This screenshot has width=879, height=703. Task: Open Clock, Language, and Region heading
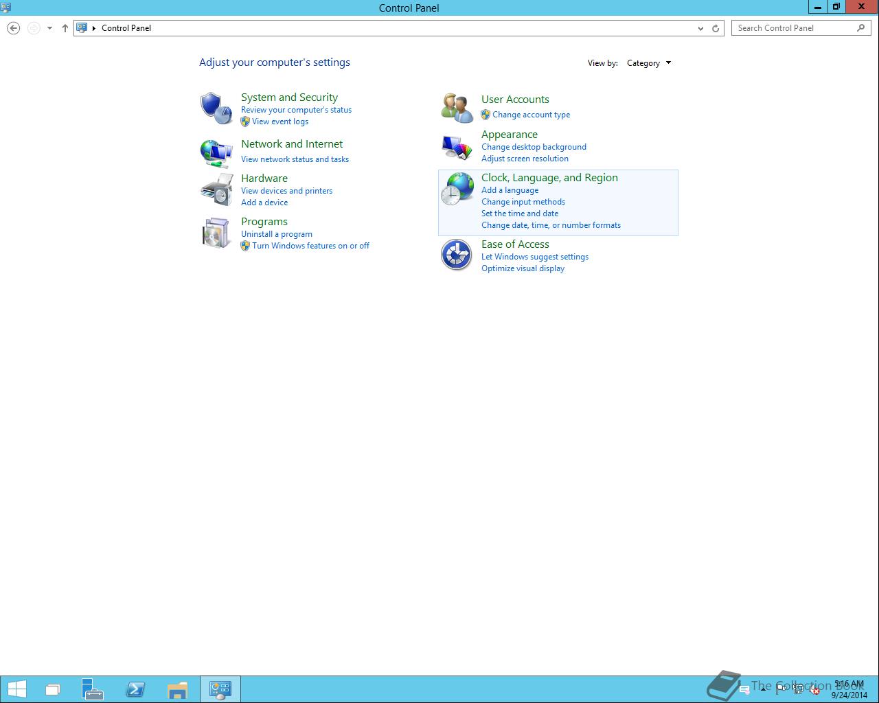(x=549, y=178)
